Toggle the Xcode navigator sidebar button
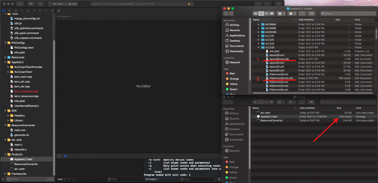Image resolution: width=378 pixels, height=183 pixels. coord(20,4)
